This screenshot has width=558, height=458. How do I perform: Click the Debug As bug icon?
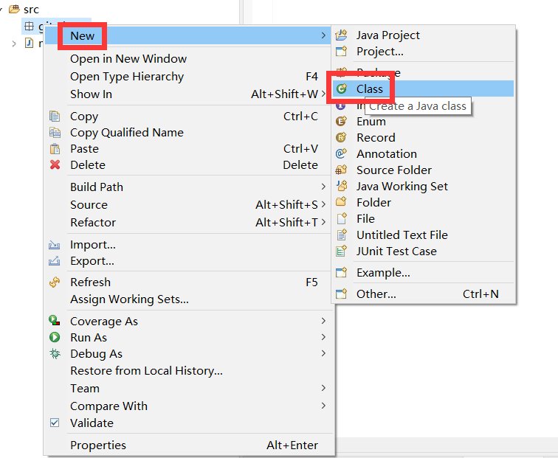[x=55, y=353]
